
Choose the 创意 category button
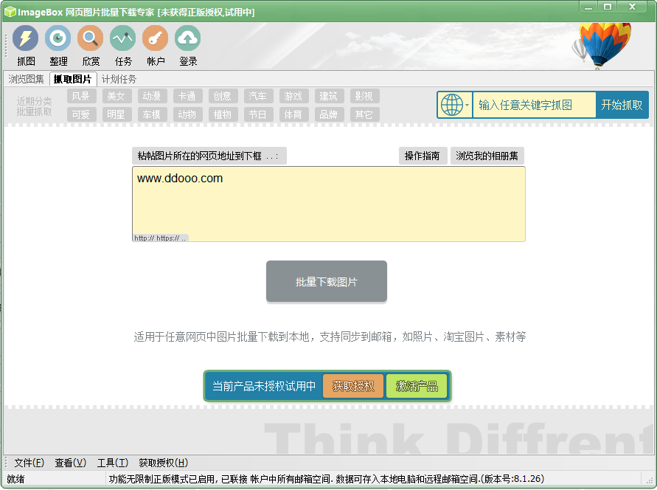(223, 96)
